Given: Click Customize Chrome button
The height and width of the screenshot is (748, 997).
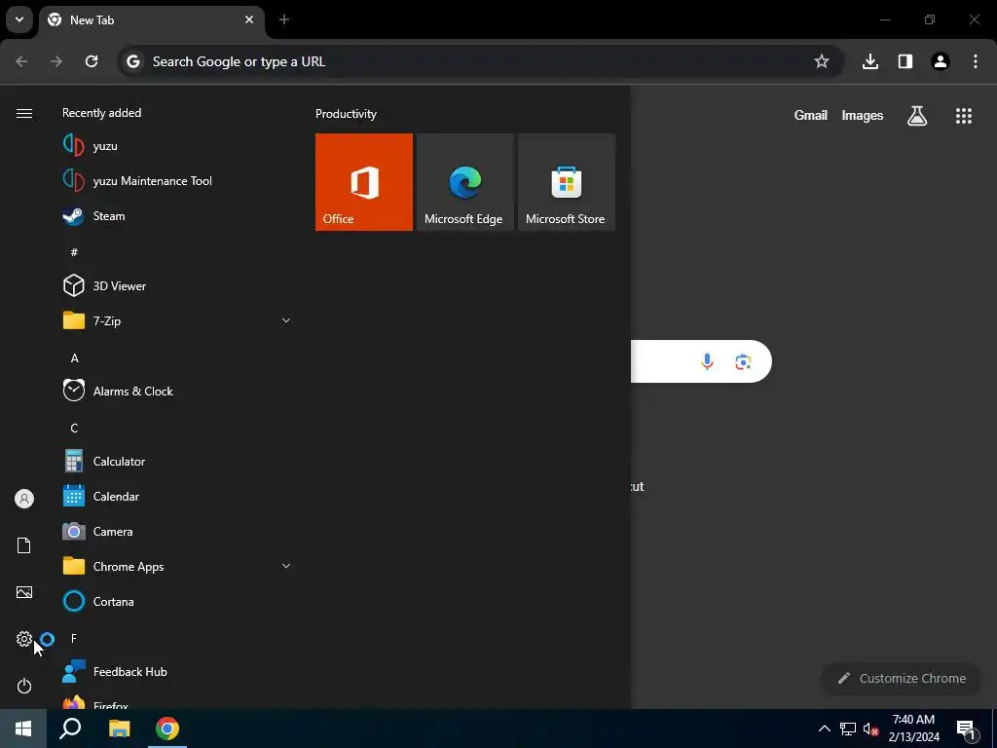Looking at the screenshot, I should point(901,679).
